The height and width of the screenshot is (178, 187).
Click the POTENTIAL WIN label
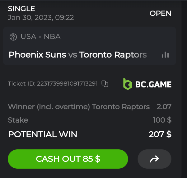point(43,134)
